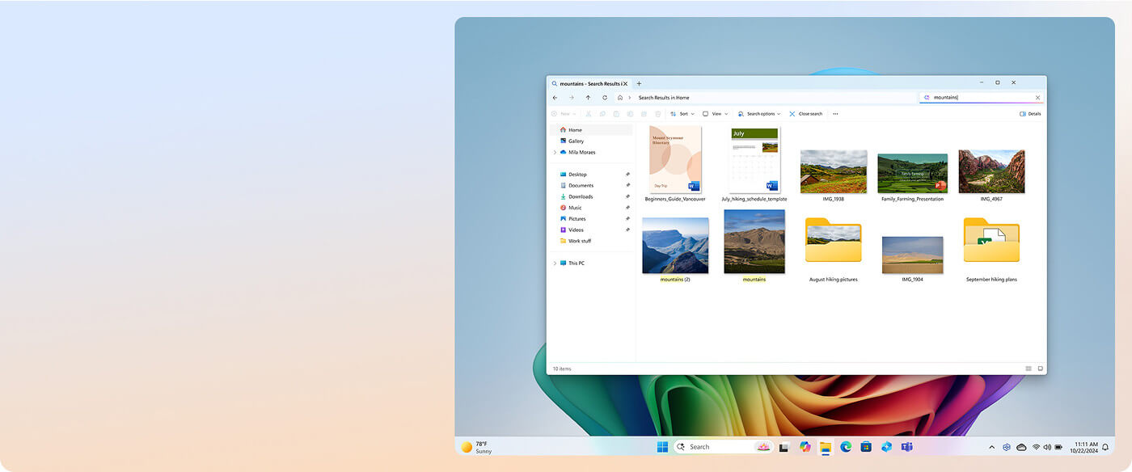Viewport: 1132px width, 472px height.
Task: Open notification bell in taskbar
Action: [1105, 447]
